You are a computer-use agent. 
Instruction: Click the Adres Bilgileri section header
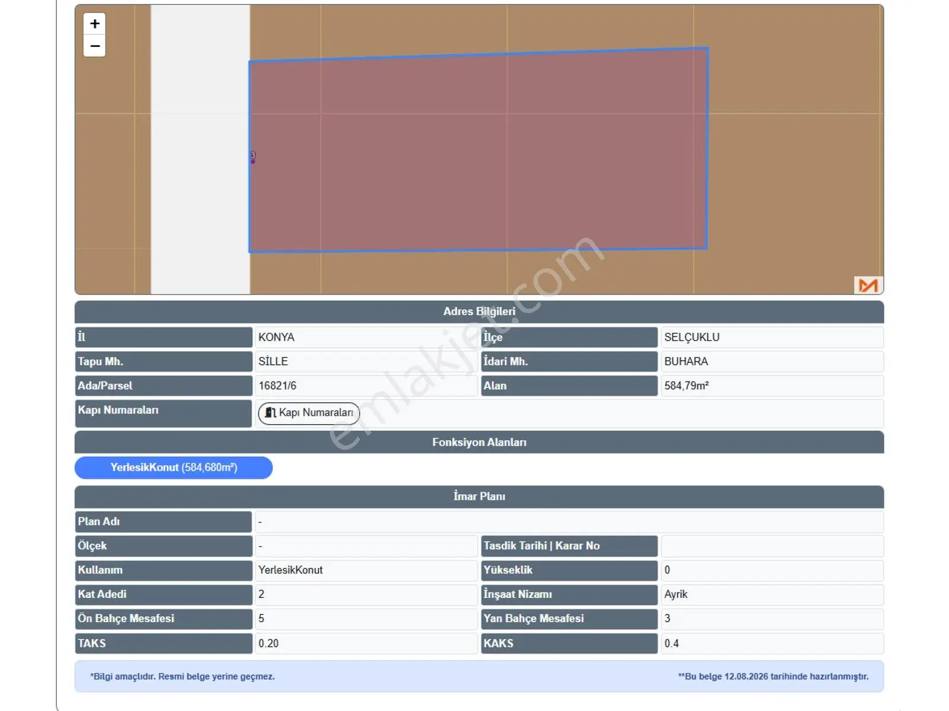click(x=479, y=312)
